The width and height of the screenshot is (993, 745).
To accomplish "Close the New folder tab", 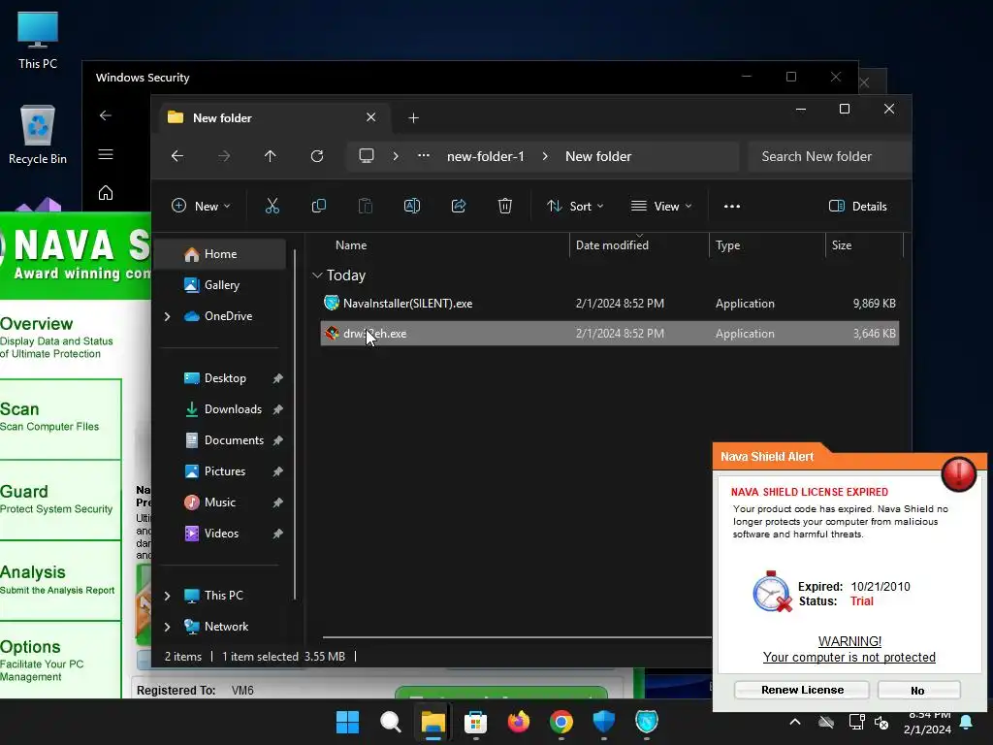I will pyautogui.click(x=371, y=117).
